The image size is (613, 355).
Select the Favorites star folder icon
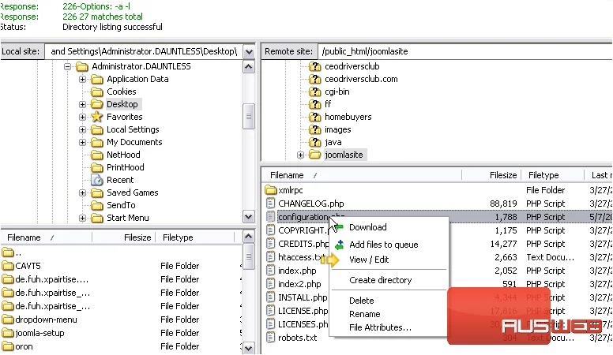click(97, 117)
